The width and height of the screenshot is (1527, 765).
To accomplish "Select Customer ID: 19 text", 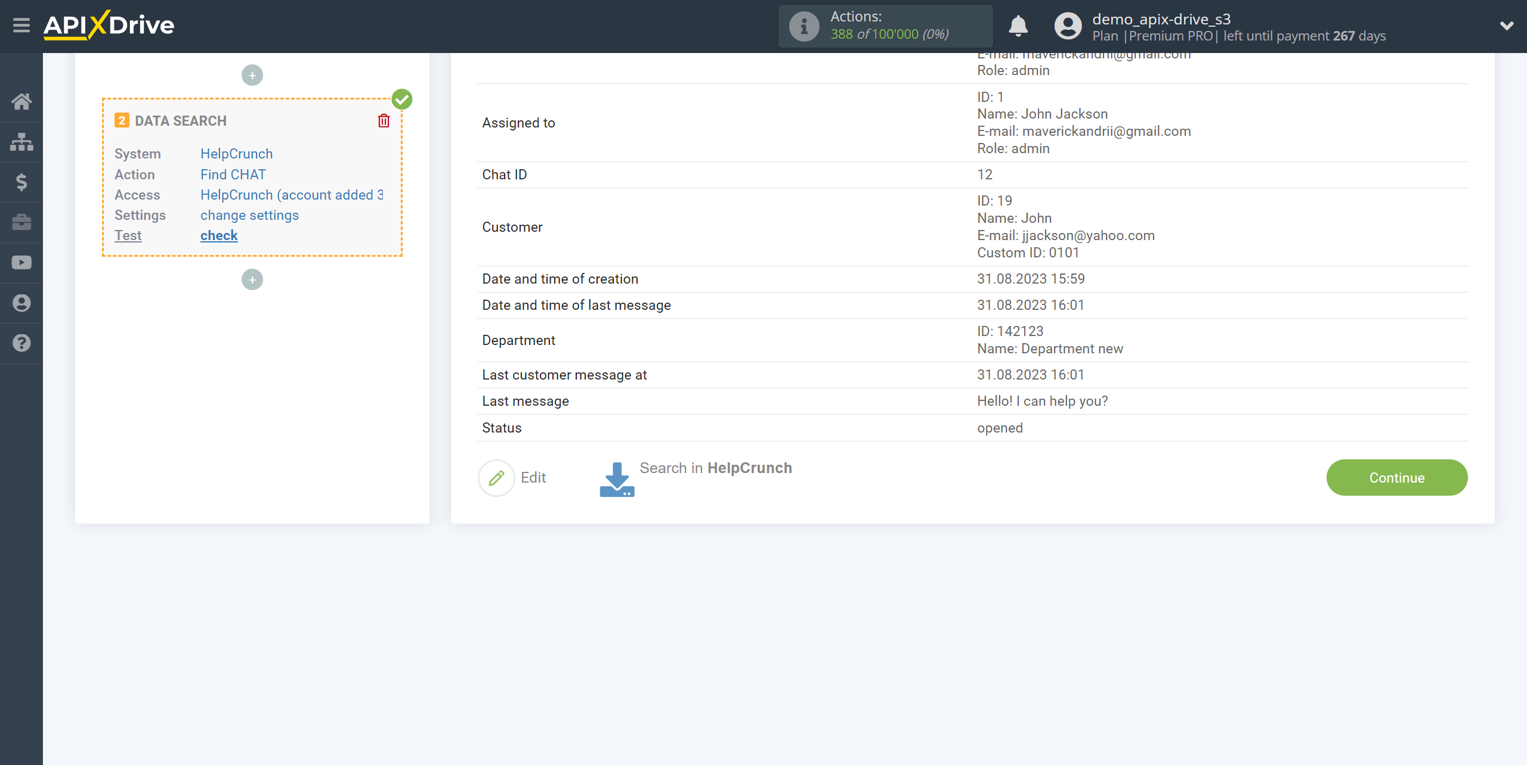I will click(994, 201).
